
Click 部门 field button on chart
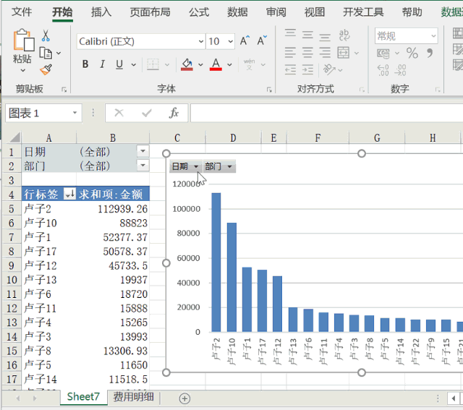coord(219,166)
